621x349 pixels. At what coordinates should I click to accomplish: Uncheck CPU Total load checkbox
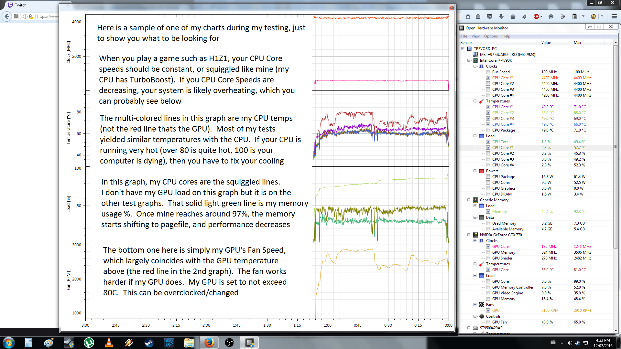click(488, 142)
